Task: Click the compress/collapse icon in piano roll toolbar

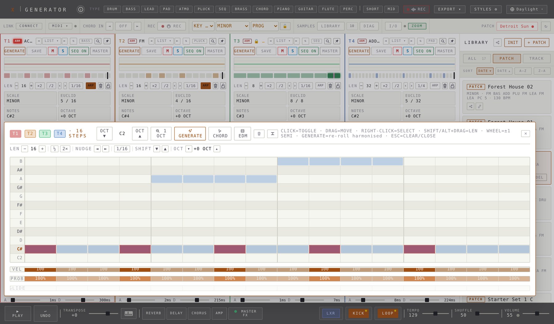Action: 272,134
